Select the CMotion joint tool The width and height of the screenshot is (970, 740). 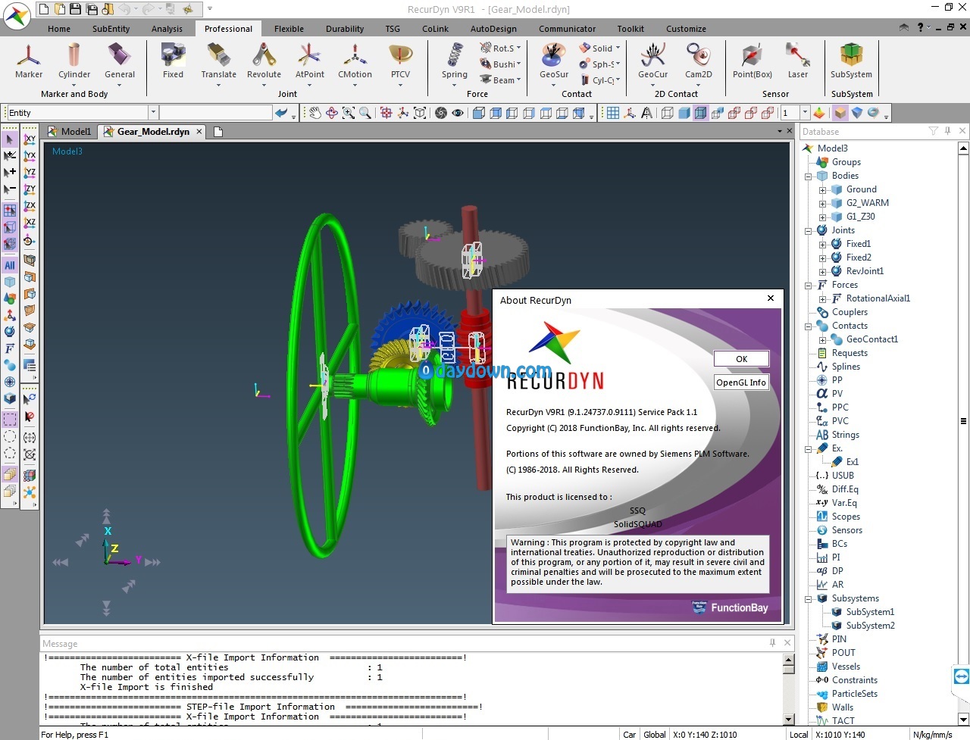click(355, 61)
